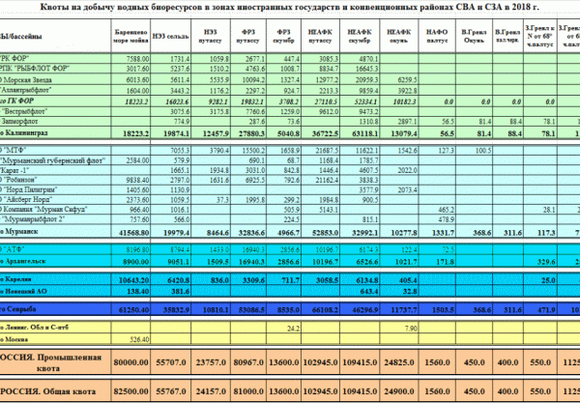Click the 'РОССИЯ. Общая квота' value 82500.00
Viewport: 580px width, 403px height.
point(130,391)
